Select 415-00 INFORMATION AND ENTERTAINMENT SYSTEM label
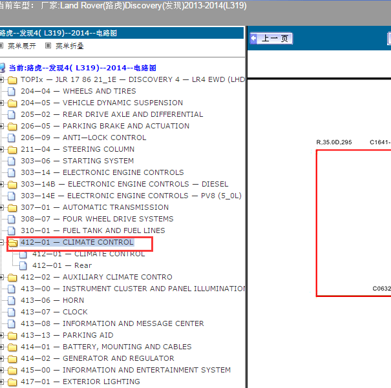This screenshot has width=391, height=388. click(125, 370)
